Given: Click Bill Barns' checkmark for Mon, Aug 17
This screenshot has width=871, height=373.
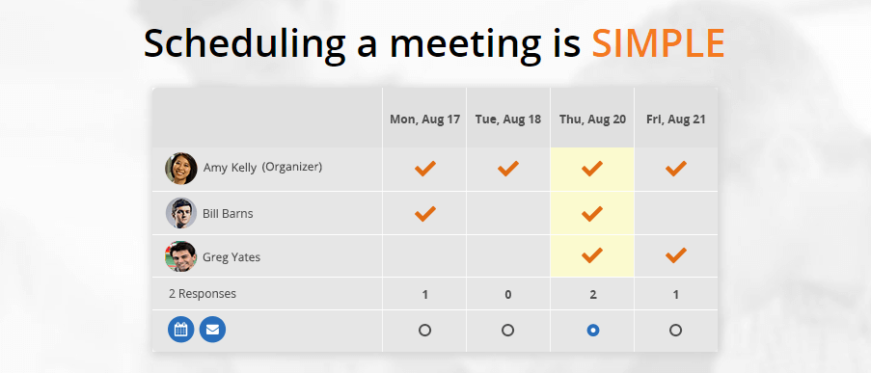Looking at the screenshot, I should coord(425,213).
